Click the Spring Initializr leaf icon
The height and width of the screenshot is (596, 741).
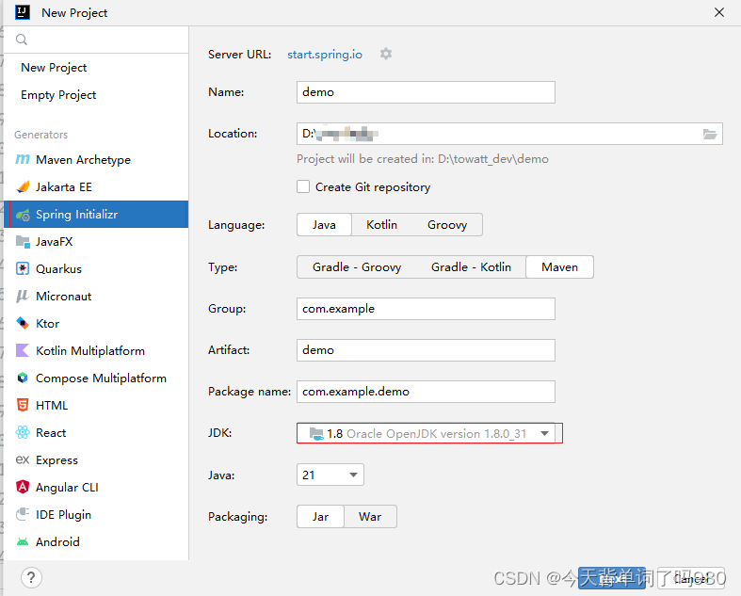coord(23,215)
